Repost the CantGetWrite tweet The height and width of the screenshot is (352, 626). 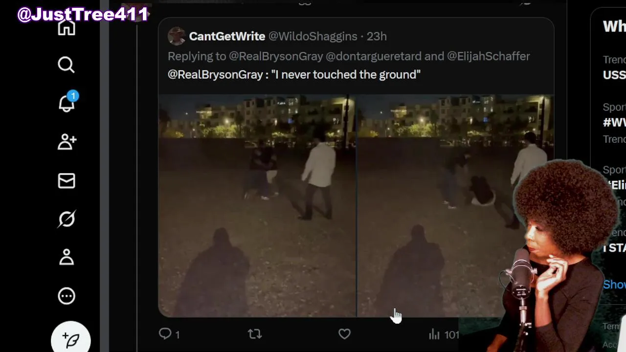[255, 334]
